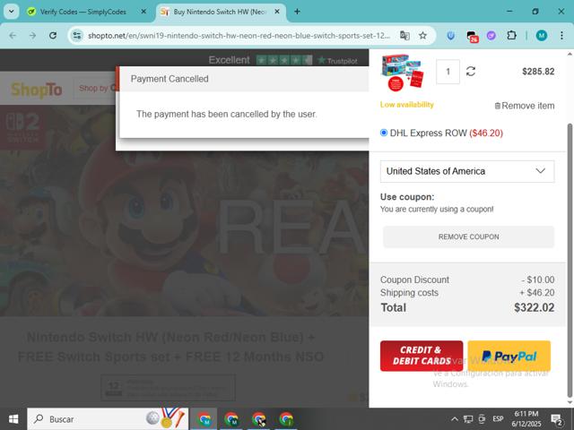
Task: Switch to the third Chrome taskbar icon
Action: pyautogui.click(x=258, y=419)
